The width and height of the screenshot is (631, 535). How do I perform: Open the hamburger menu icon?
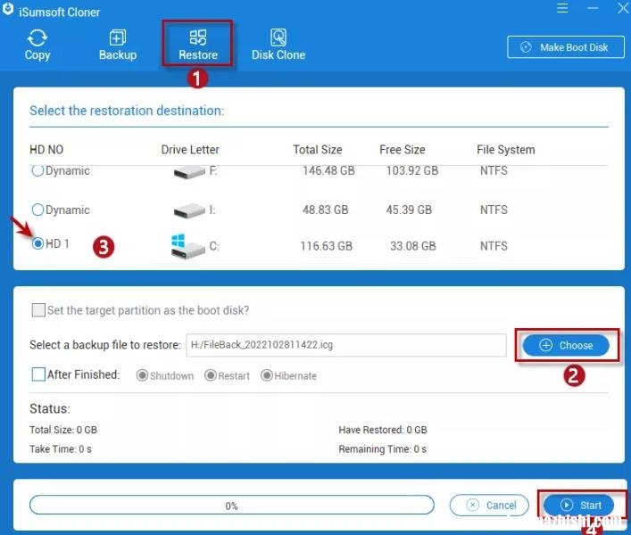pos(562,8)
